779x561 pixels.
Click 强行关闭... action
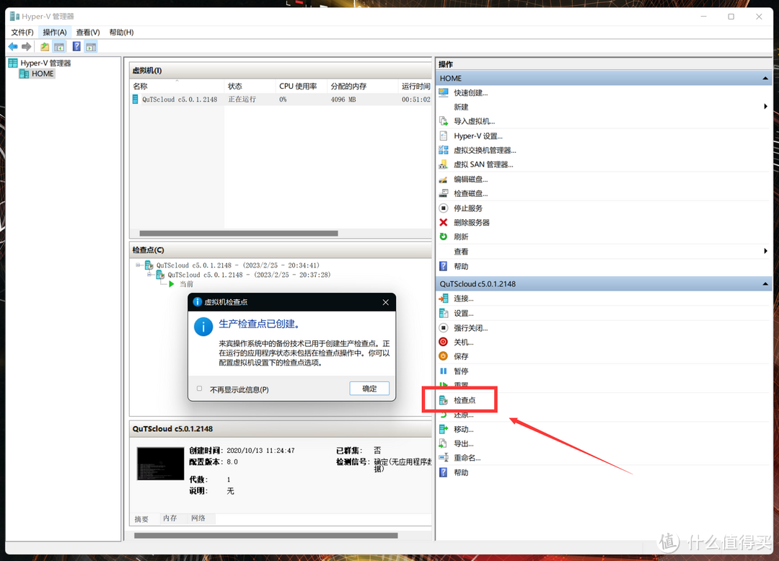(470, 327)
